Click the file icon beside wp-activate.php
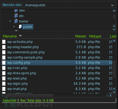 pos(4,42)
